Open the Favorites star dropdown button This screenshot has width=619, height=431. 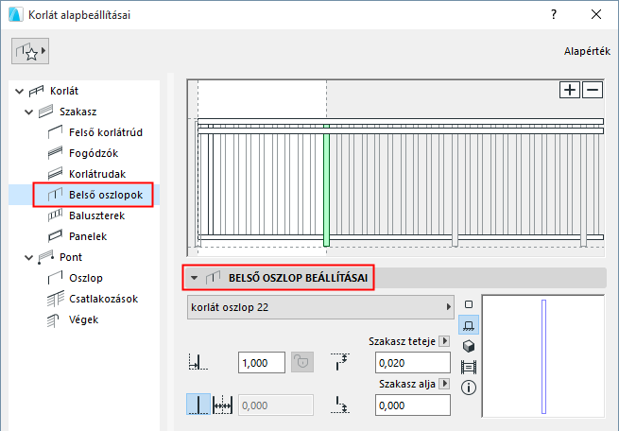coord(30,51)
